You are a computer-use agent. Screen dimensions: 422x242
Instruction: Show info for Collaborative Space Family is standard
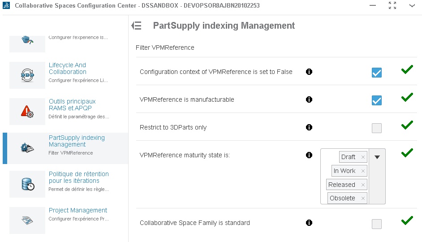[x=309, y=223]
